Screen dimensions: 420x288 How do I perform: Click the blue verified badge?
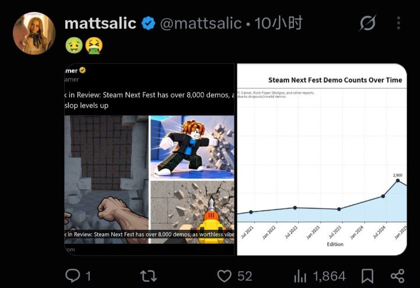coord(148,23)
